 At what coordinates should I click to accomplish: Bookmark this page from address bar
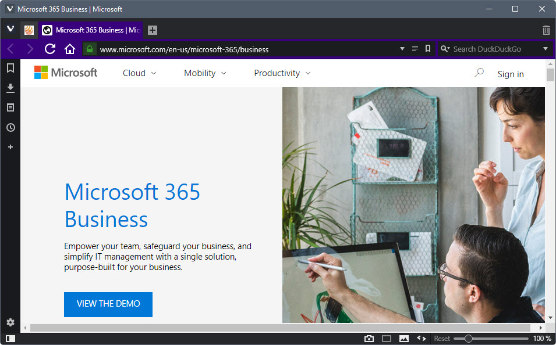point(428,49)
